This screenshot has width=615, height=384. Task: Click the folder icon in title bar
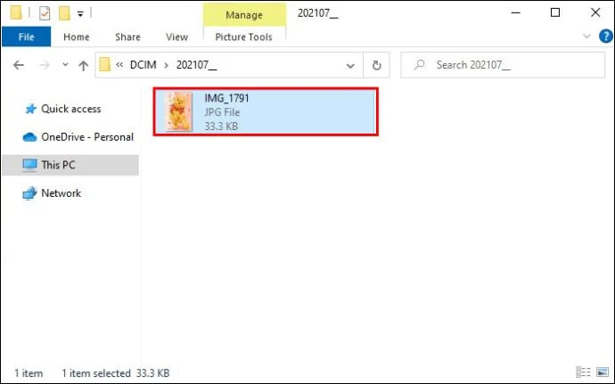pyautogui.click(x=16, y=13)
